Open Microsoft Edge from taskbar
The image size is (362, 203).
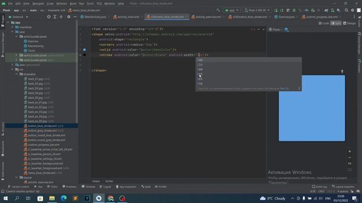(63, 198)
